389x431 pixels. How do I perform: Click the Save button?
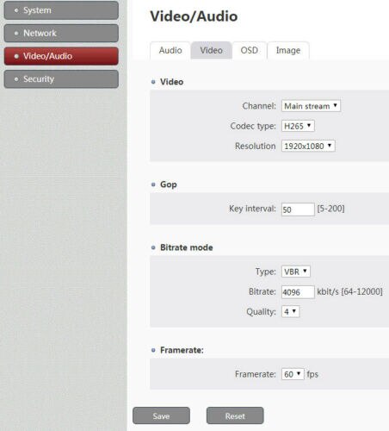[x=161, y=415]
